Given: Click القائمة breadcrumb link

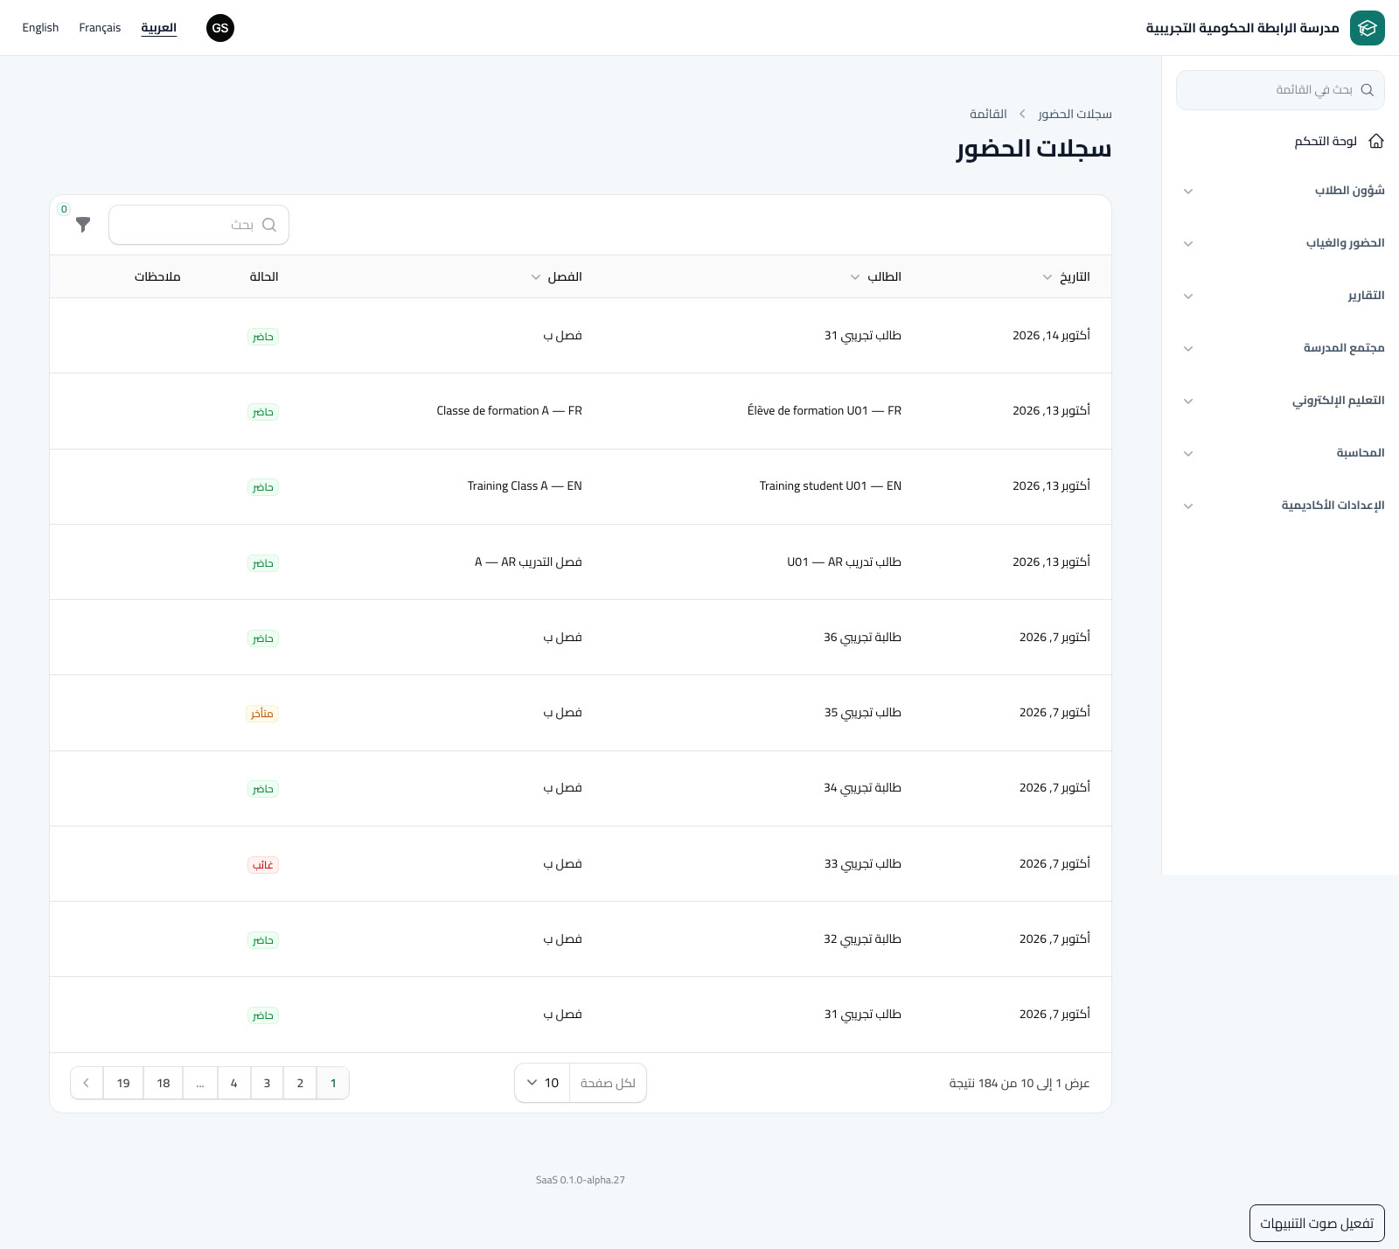Looking at the screenshot, I should point(988,115).
